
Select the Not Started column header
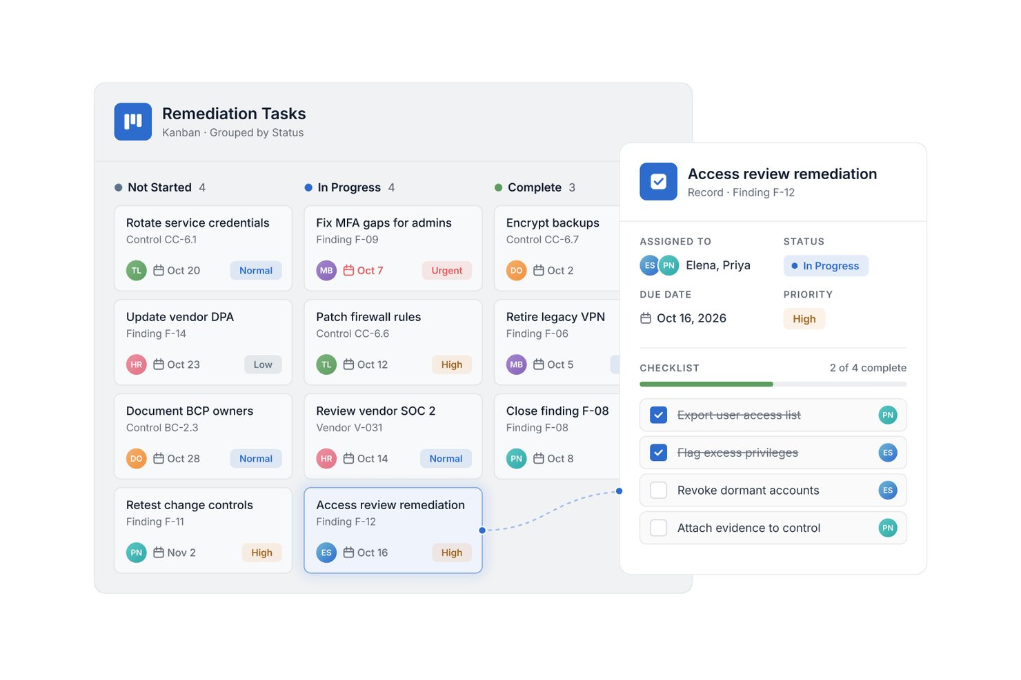(160, 187)
